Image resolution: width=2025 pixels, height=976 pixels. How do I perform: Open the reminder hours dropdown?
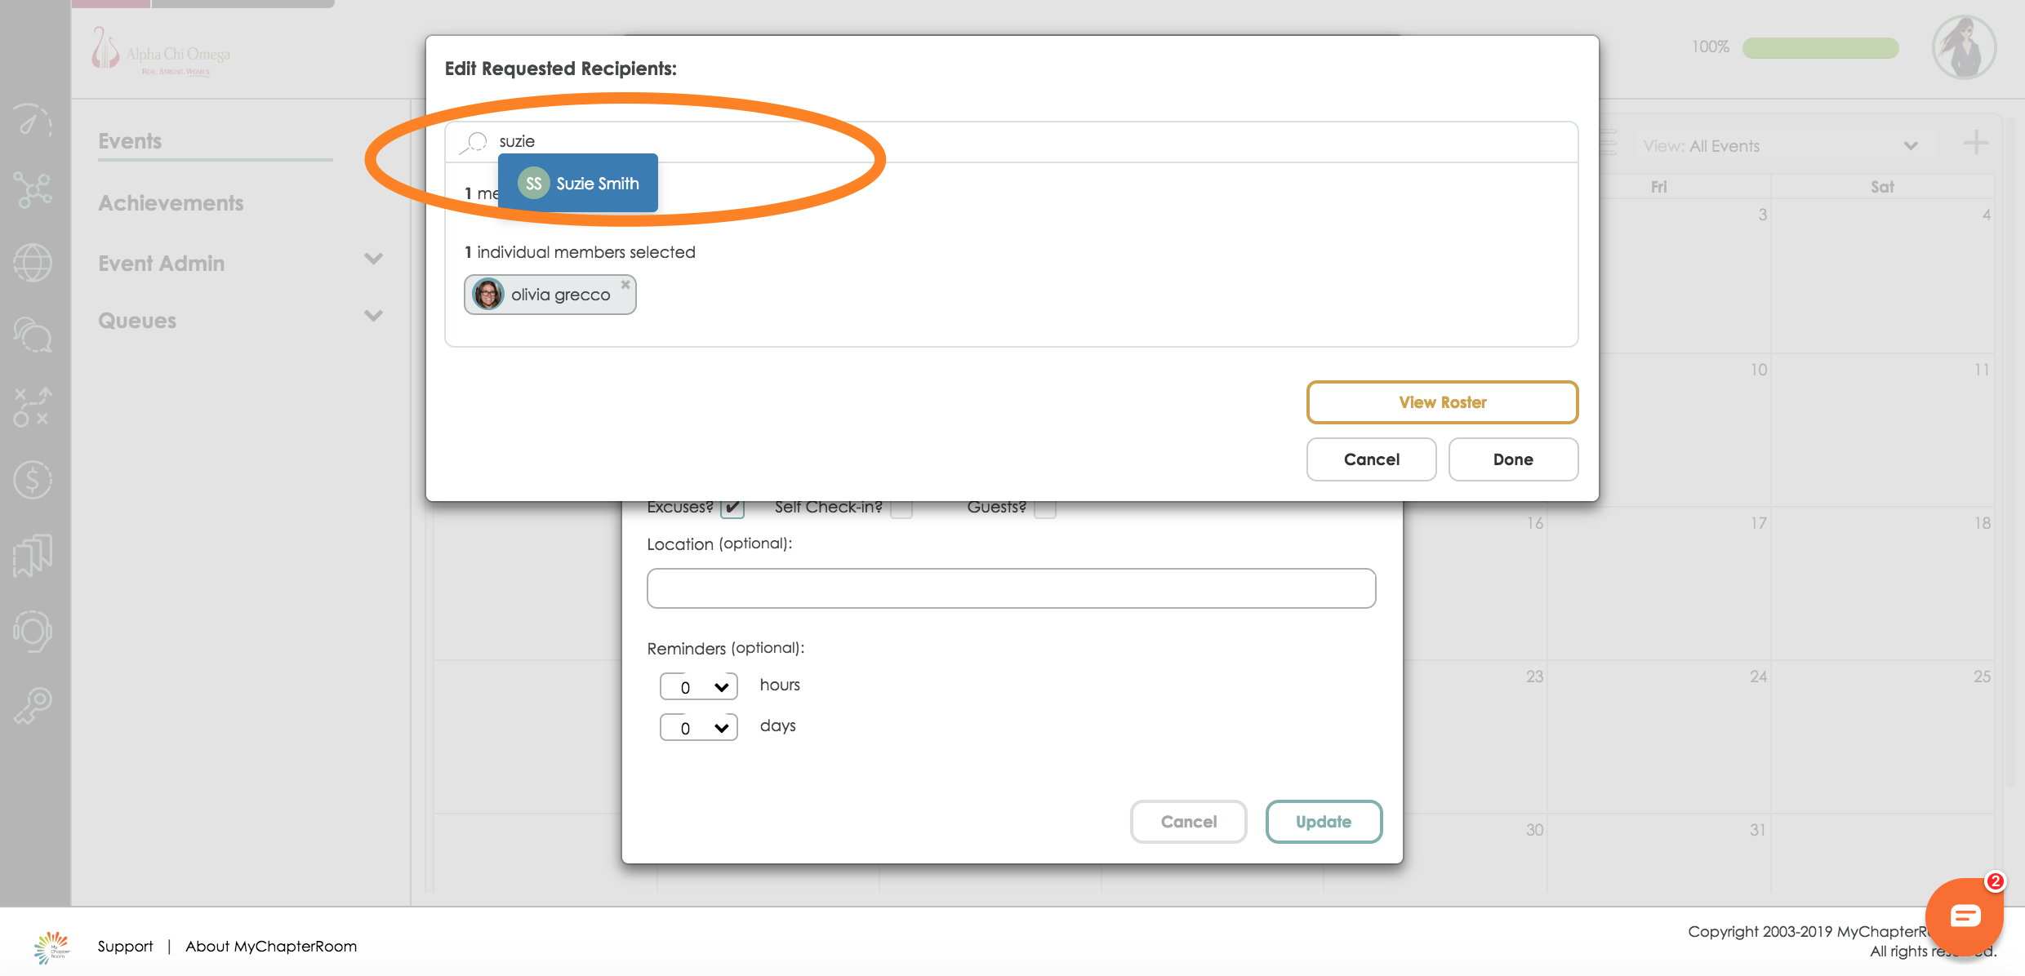point(699,686)
